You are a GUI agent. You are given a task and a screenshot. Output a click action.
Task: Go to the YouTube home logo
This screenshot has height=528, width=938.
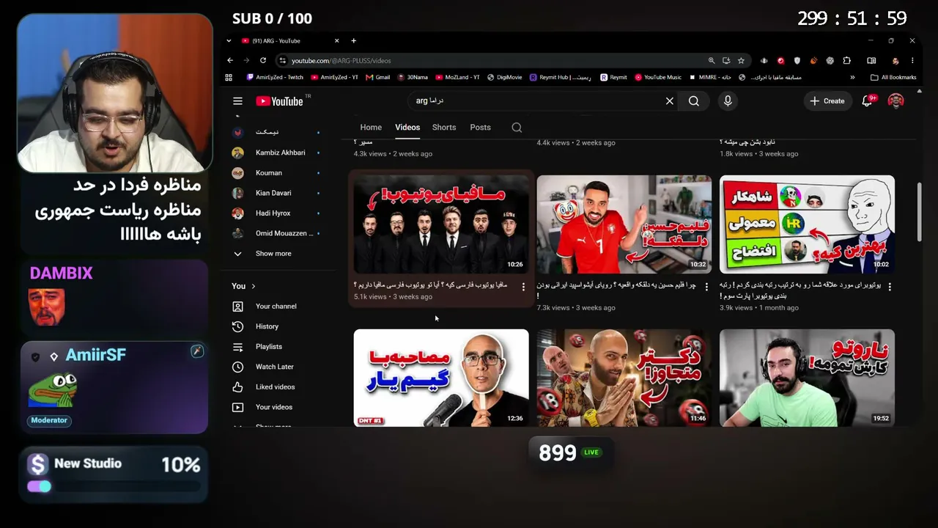tap(279, 101)
